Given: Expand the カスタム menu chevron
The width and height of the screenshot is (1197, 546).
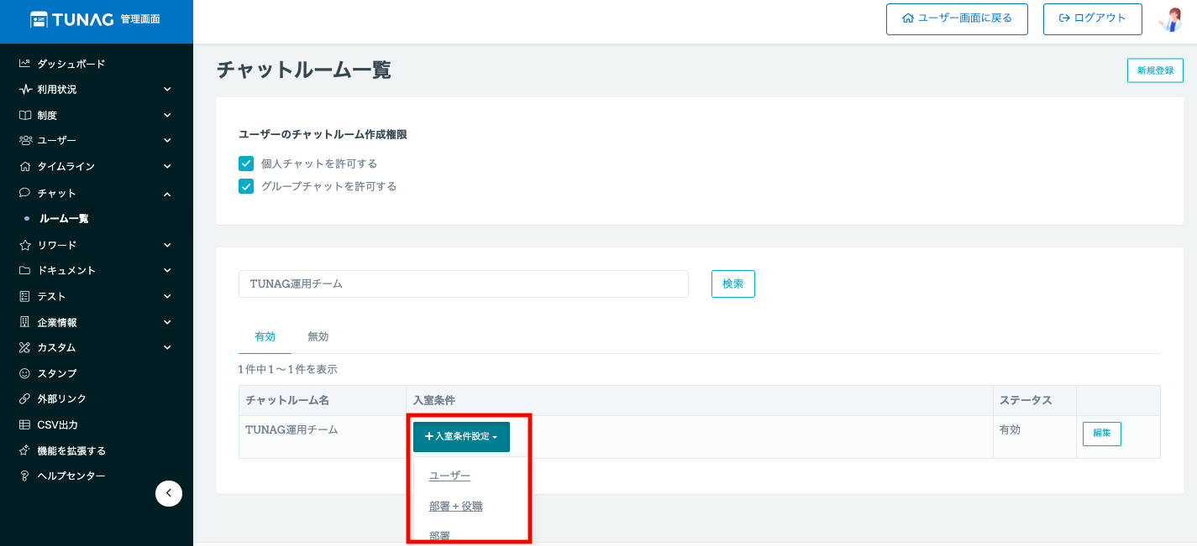Looking at the screenshot, I should tap(167, 347).
